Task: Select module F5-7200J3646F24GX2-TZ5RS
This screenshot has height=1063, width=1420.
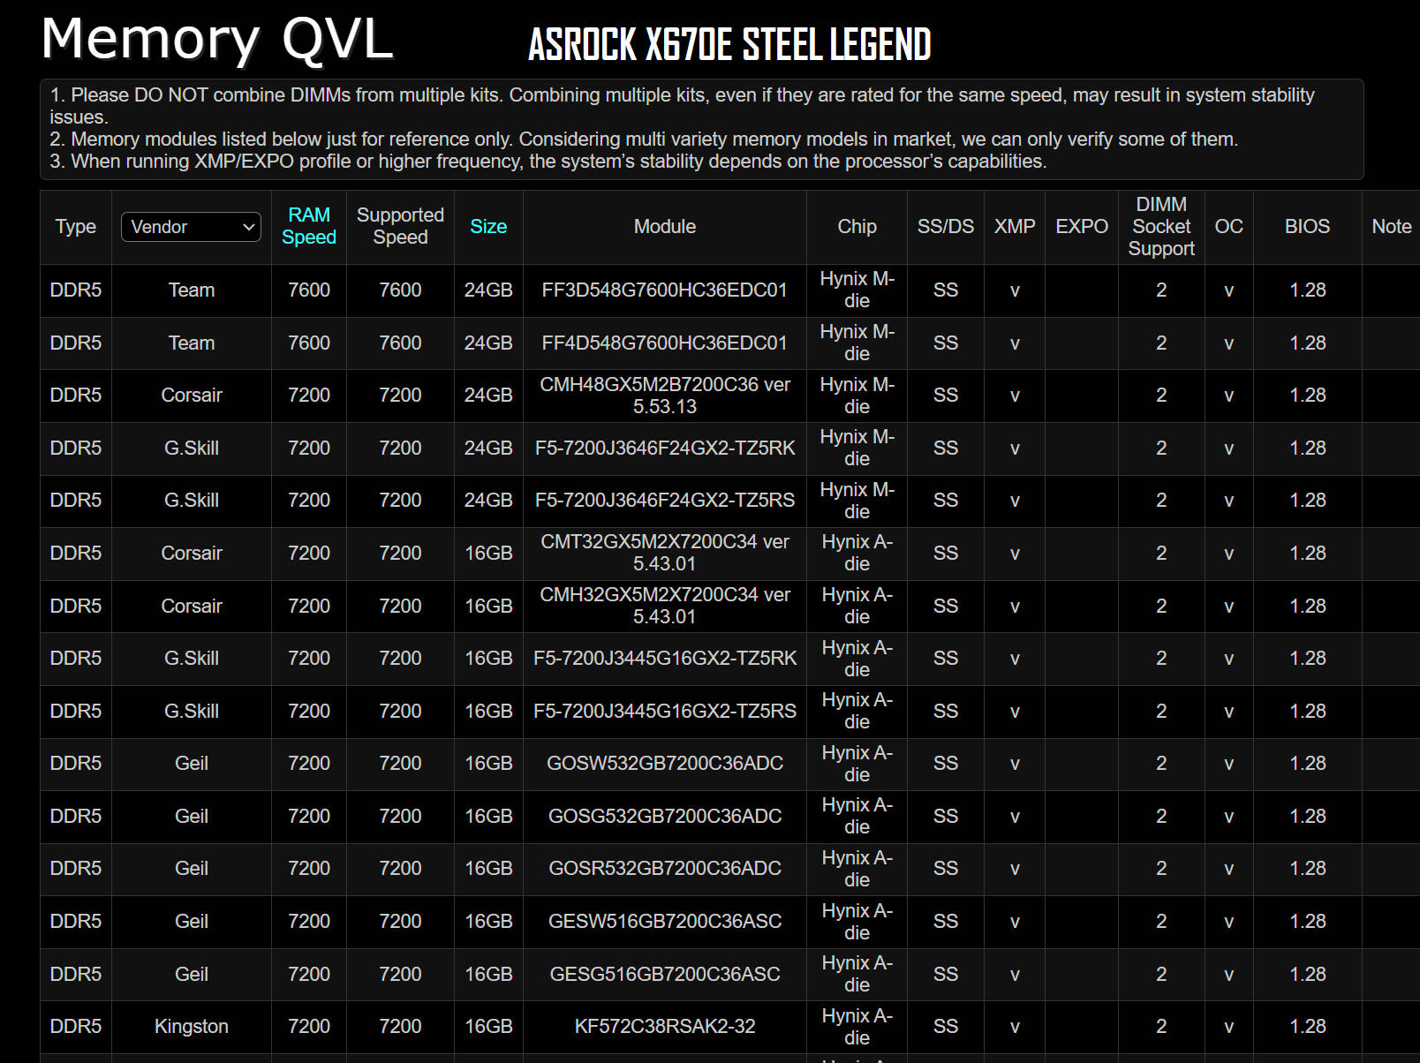Action: pos(665,501)
